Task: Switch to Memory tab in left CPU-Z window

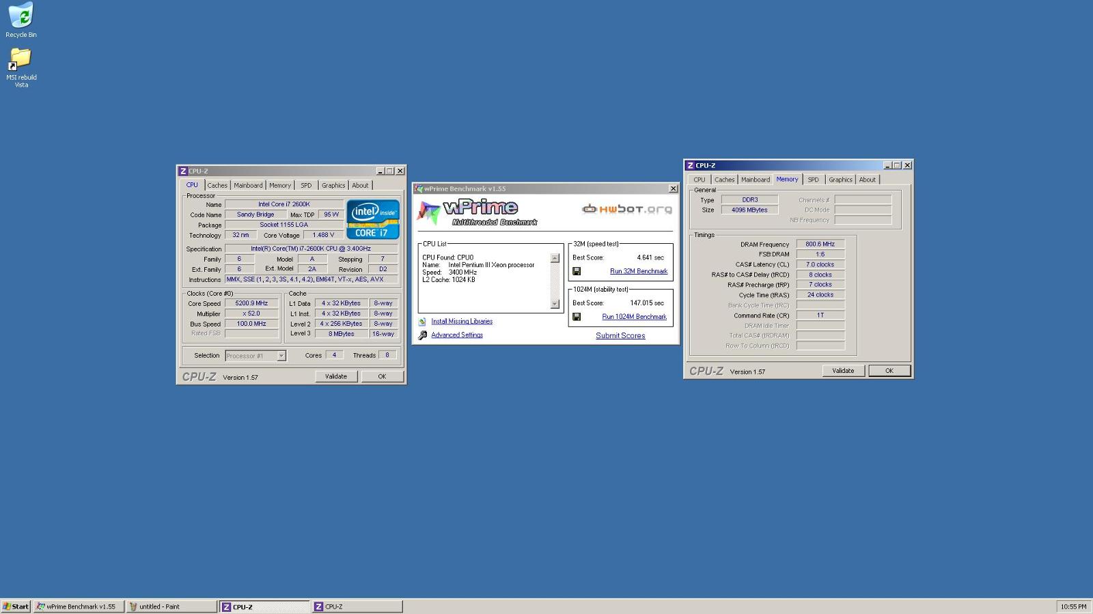Action: (279, 186)
